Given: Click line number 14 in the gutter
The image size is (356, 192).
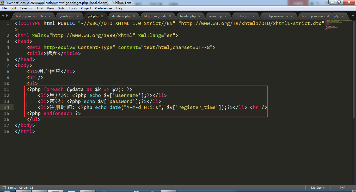Looking at the screenshot, I should coord(7,107).
